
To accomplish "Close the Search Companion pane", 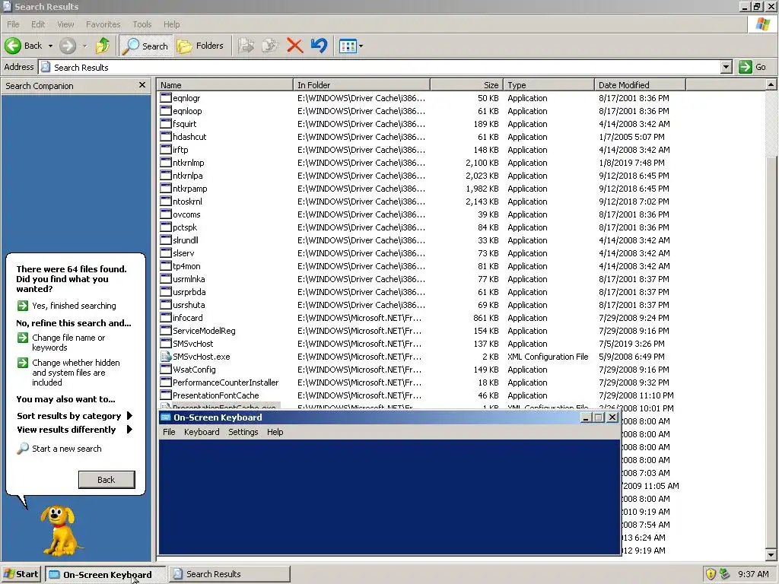I will coord(142,85).
